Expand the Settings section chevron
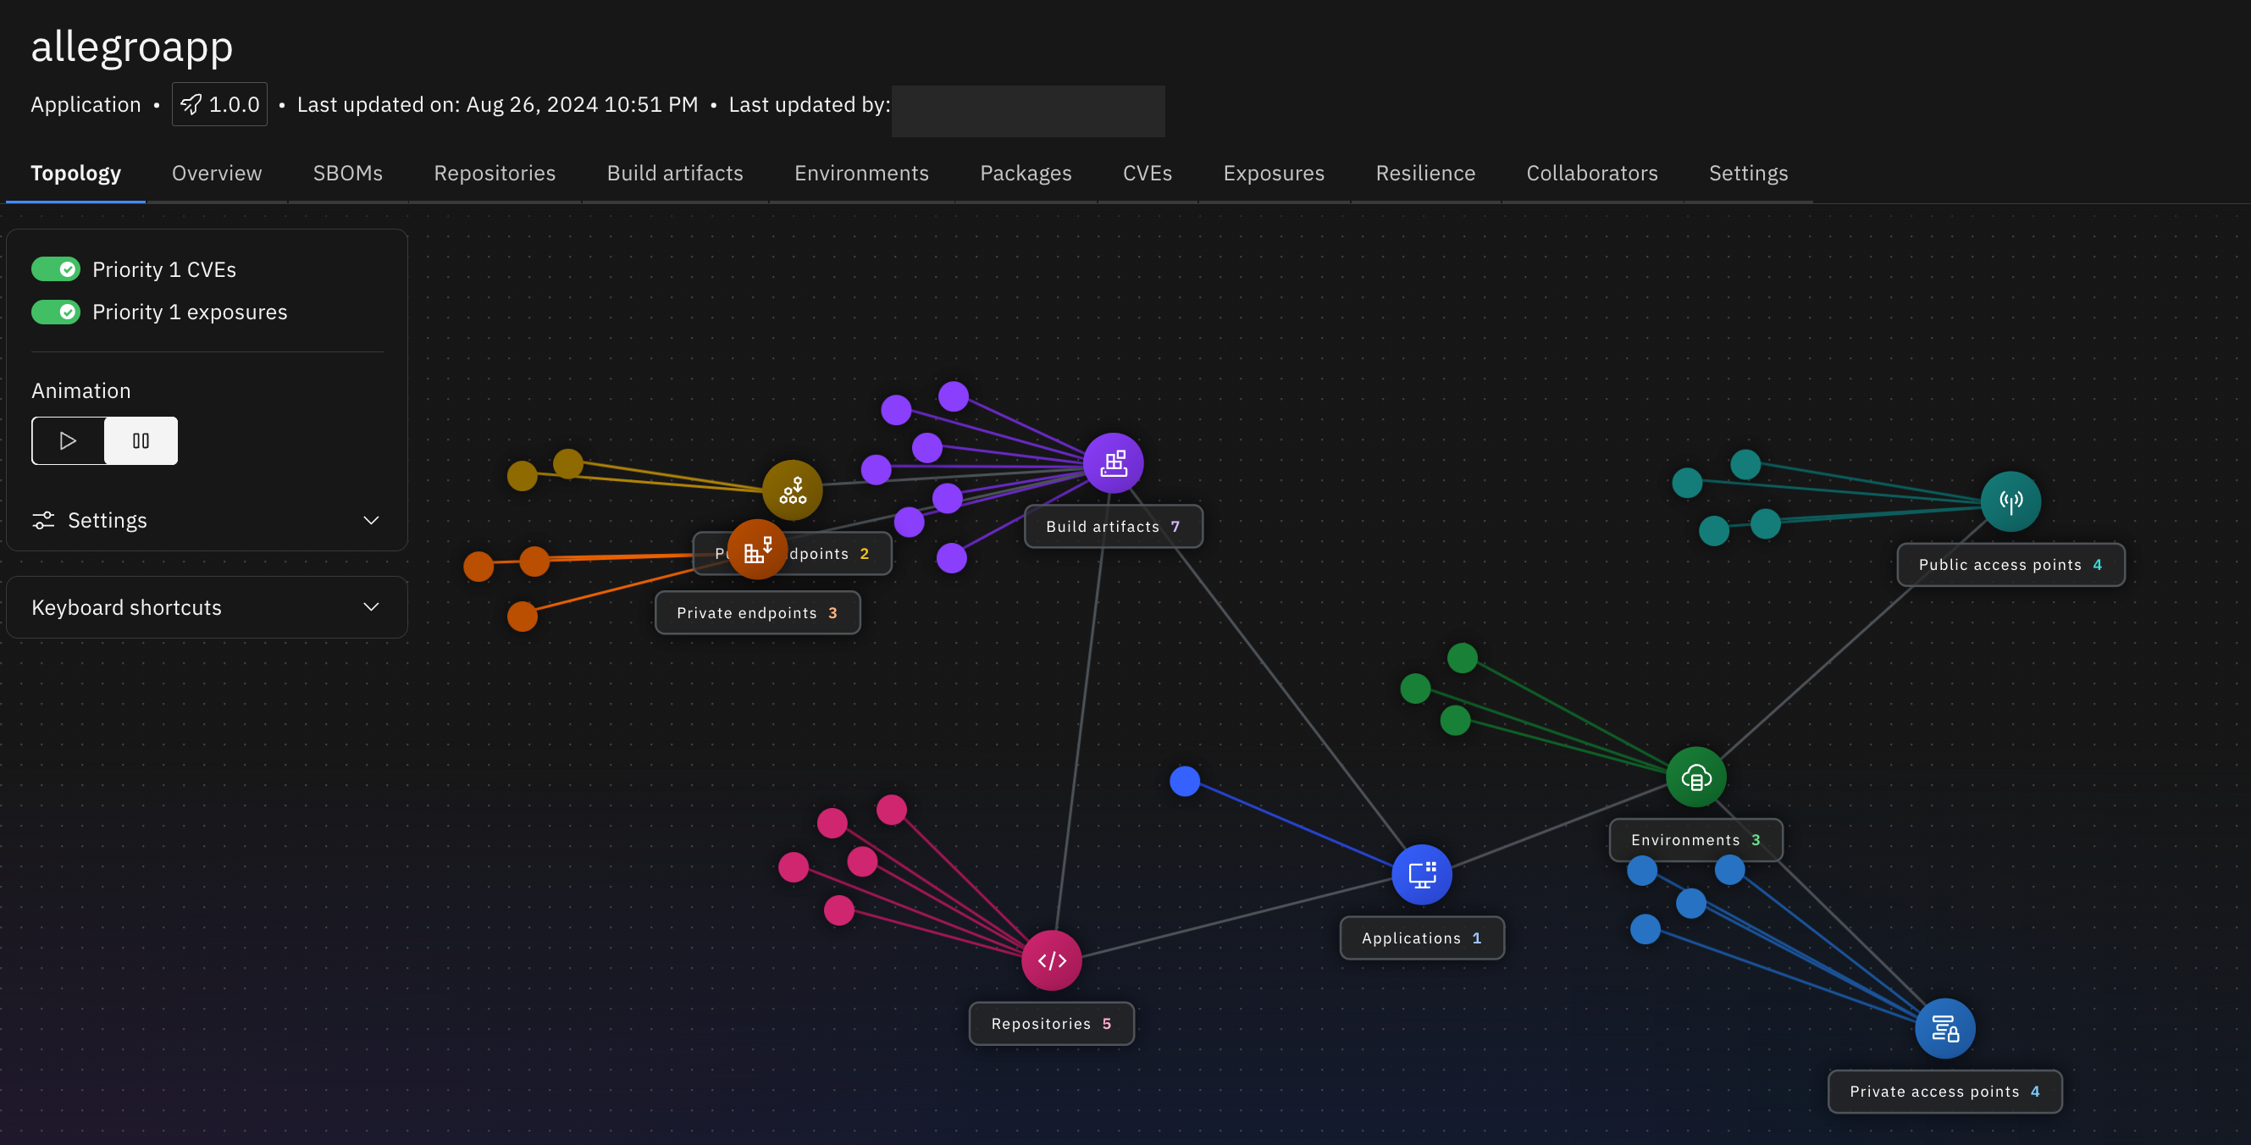Screen dimensions: 2251x1145 [x=370, y=520]
